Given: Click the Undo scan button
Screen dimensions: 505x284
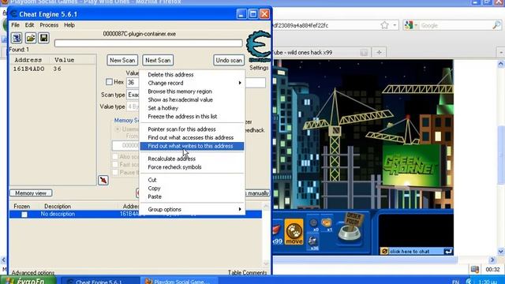Looking at the screenshot, I should tap(229, 60).
